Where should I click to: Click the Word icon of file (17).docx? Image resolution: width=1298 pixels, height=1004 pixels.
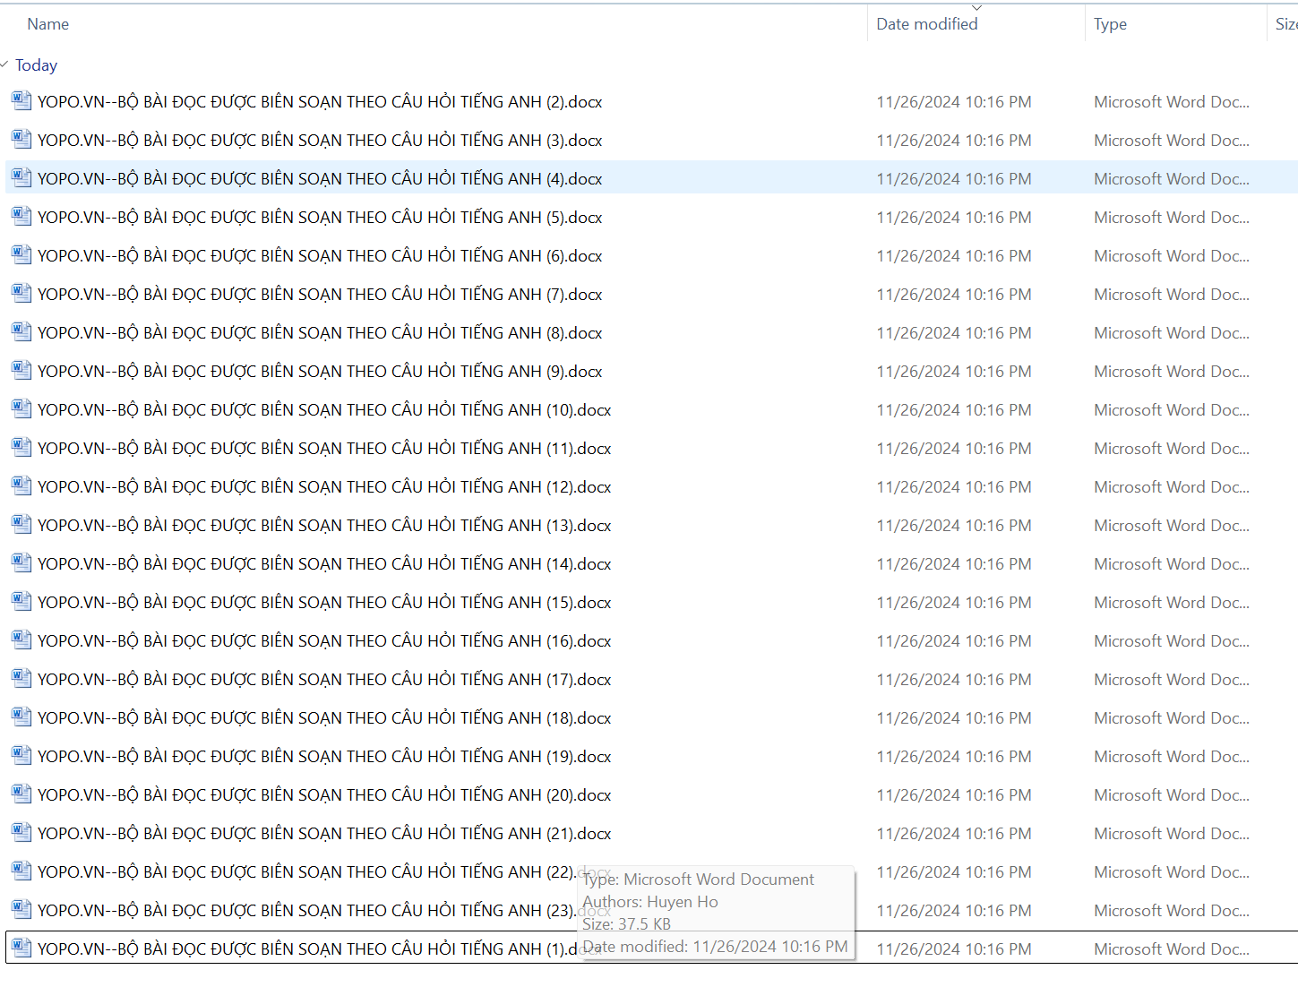(x=21, y=678)
